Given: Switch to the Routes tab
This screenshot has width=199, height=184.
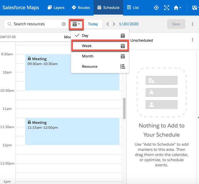Looking at the screenshot, I should (81, 8).
